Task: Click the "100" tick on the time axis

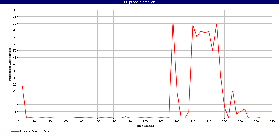Action: pos(97,121)
